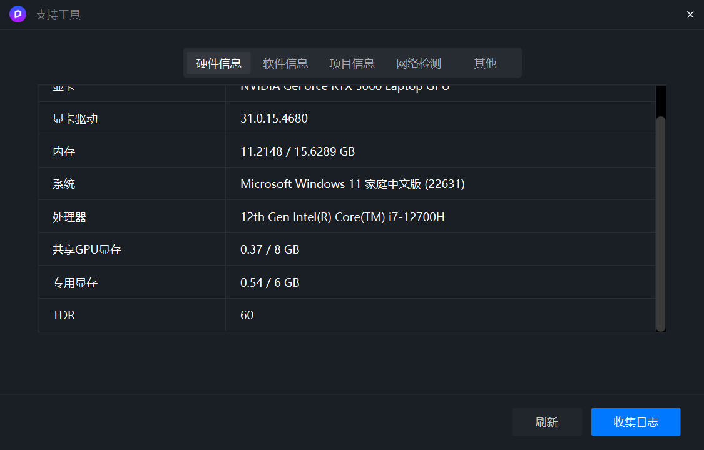
Task: Select the 项目信息 tab
Action: 352,63
